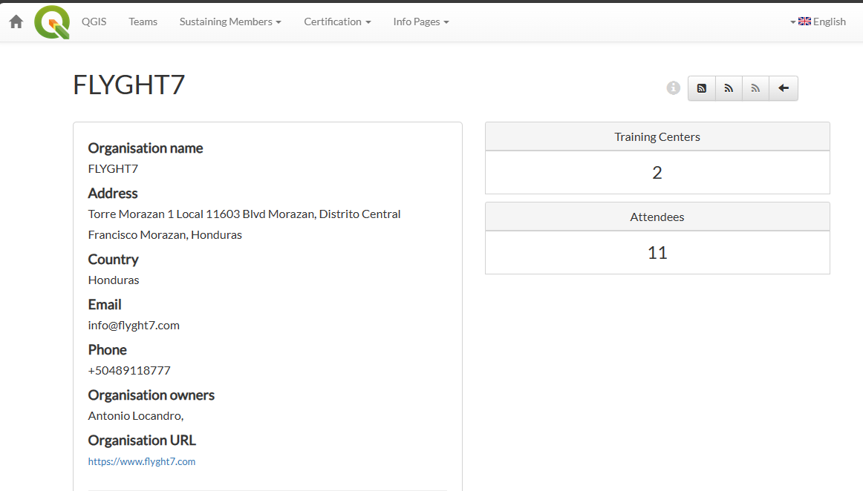
Task: Expand the Certification dropdown
Action: coord(337,22)
